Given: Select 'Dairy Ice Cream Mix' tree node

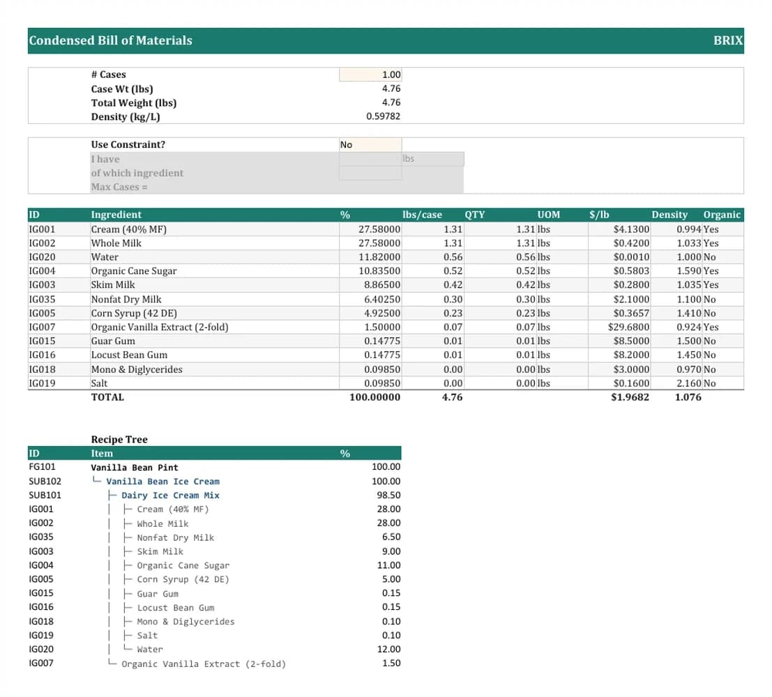Looking at the screenshot, I should click(x=170, y=495).
